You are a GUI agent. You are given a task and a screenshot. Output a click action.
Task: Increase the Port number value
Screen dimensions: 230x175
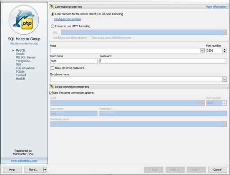click(224, 49)
